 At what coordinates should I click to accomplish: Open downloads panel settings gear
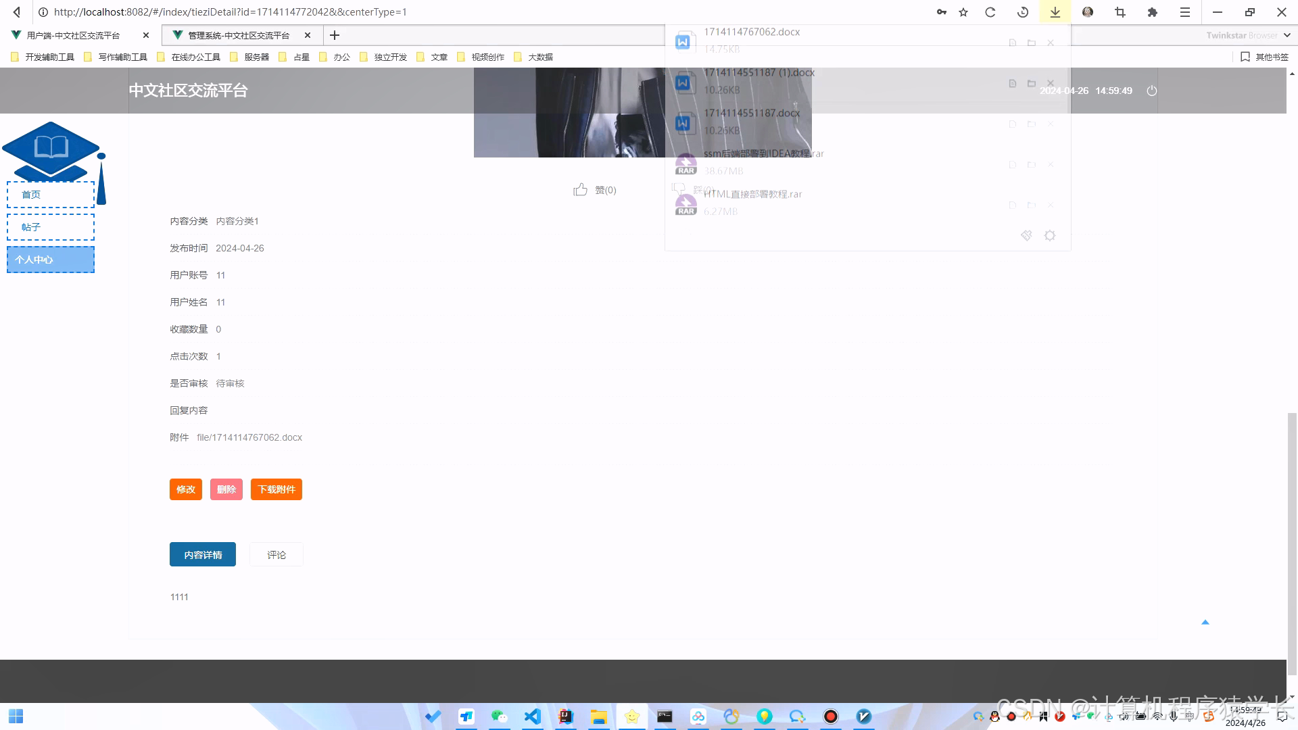coord(1049,235)
